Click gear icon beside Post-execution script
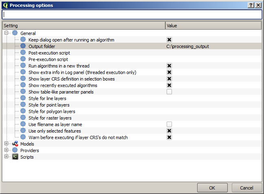264x194 pixels. pos(23,53)
